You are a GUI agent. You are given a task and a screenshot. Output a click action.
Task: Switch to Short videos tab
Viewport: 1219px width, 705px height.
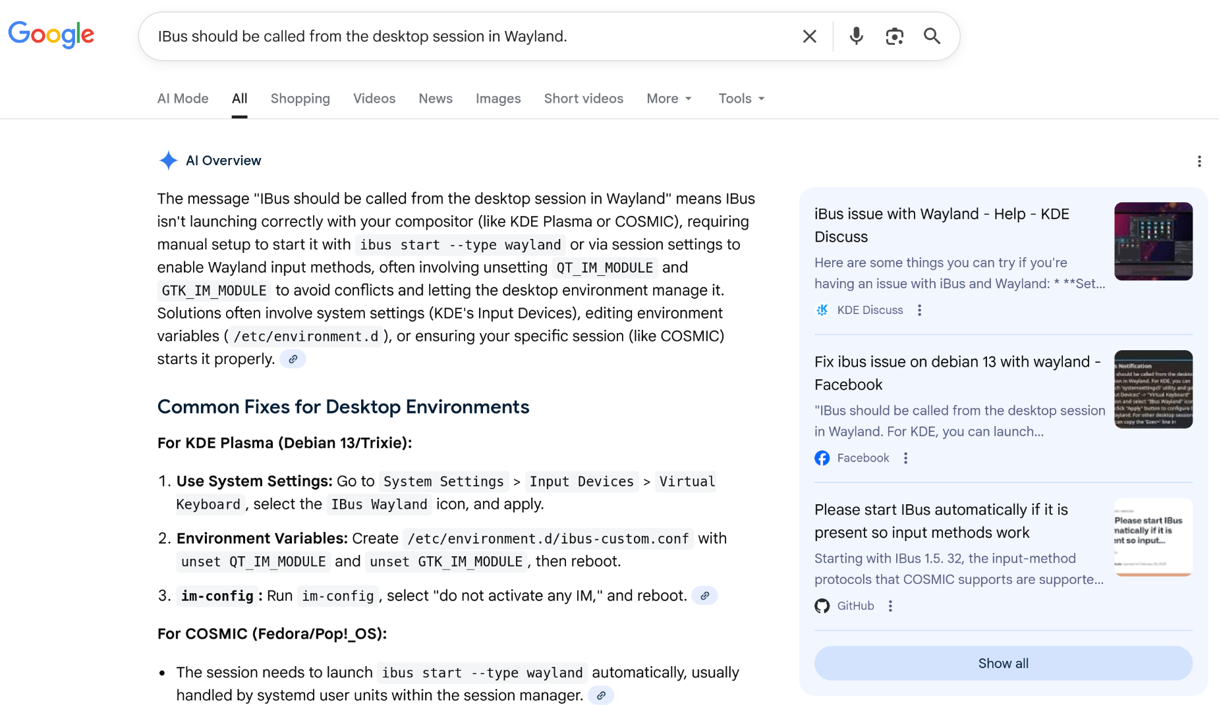click(583, 98)
